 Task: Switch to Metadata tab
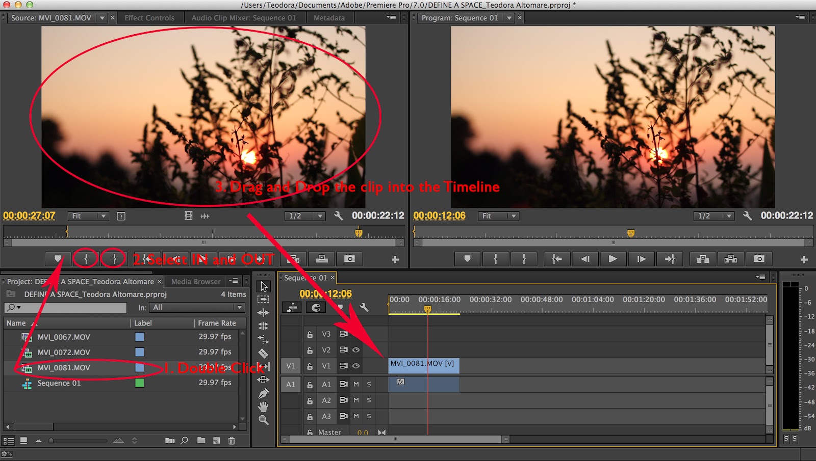(x=329, y=18)
